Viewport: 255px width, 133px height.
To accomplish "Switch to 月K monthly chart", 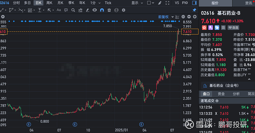I will click(60, 3).
